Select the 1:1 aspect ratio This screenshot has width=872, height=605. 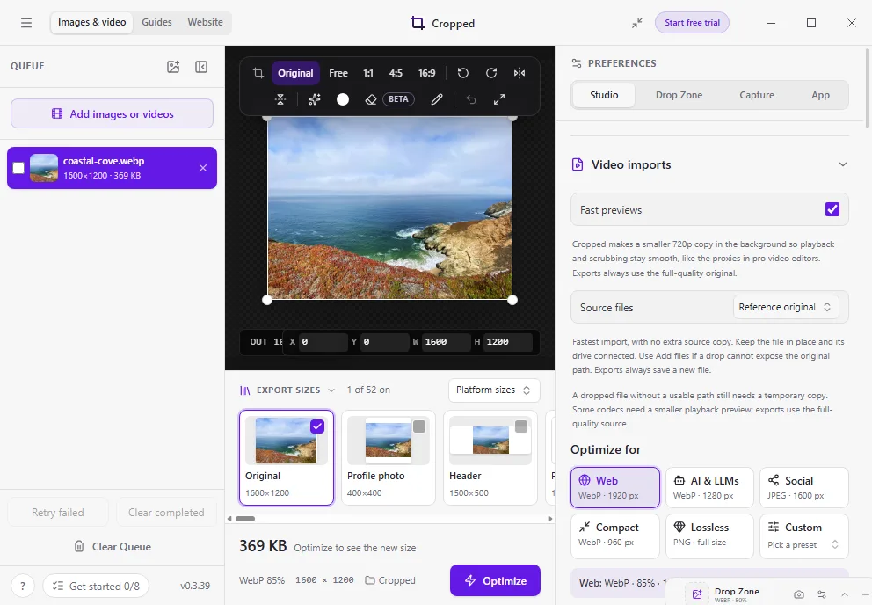point(368,73)
